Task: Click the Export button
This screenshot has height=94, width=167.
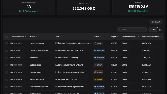Action: 156,22
